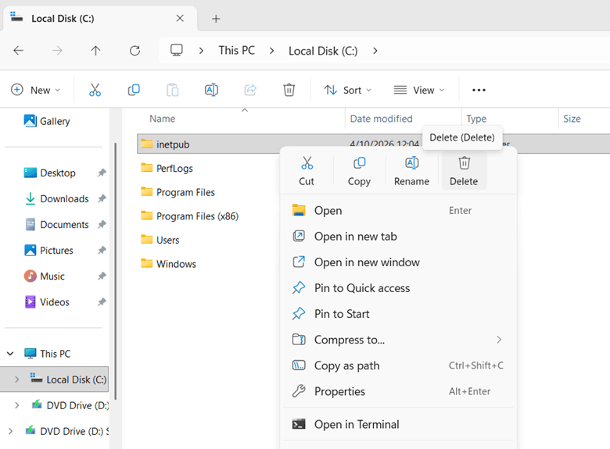Click the Rename icon in context menu
The image size is (610, 449).
click(411, 163)
